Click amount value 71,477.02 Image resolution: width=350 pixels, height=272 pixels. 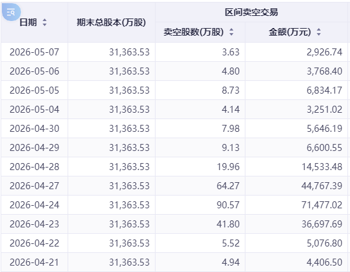click(x=322, y=205)
